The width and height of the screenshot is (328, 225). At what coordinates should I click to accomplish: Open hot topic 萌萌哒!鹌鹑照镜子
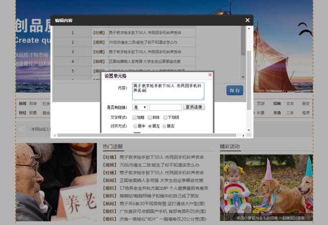(159, 196)
